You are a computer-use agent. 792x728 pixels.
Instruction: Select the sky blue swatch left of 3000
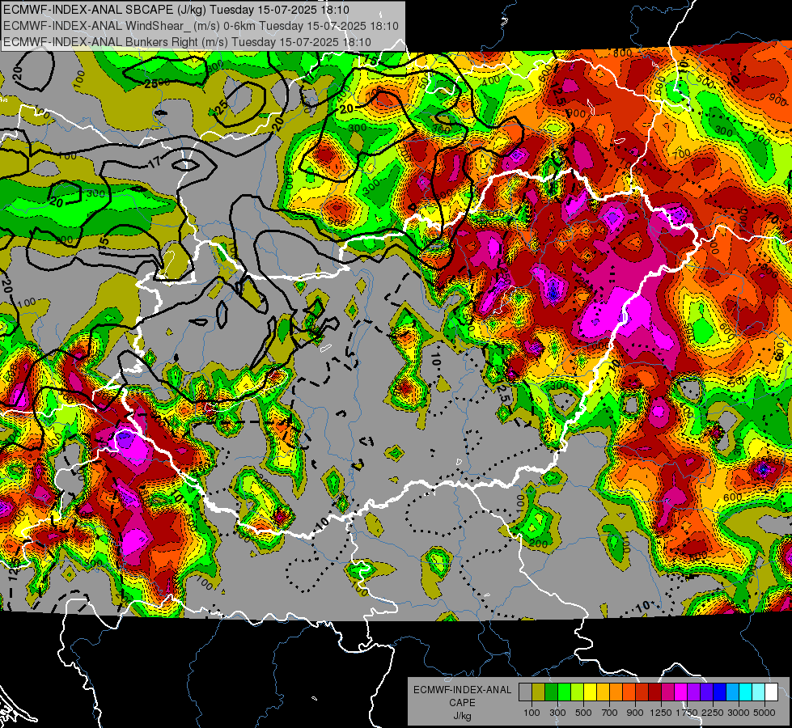(x=732, y=692)
